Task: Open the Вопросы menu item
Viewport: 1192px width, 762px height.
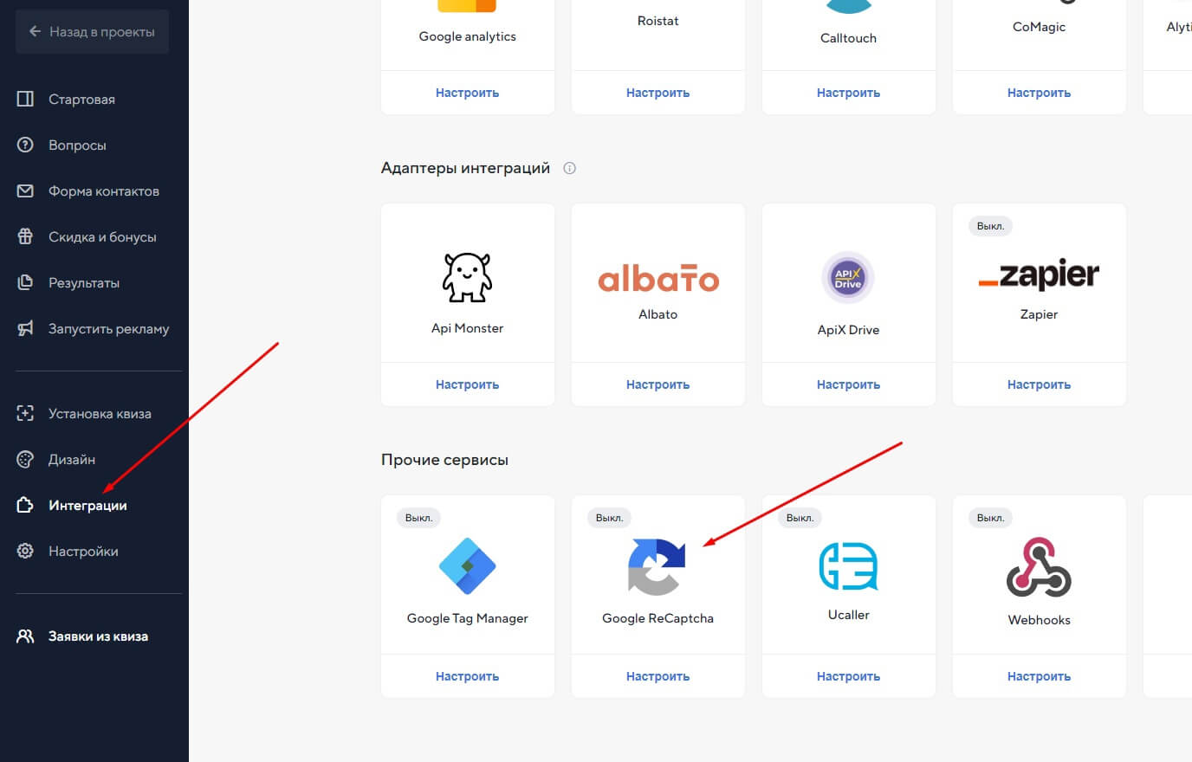Action: [77, 145]
